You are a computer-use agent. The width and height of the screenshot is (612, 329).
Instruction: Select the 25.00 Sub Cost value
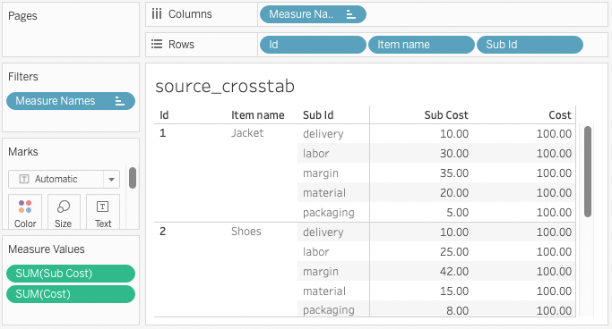(x=454, y=252)
